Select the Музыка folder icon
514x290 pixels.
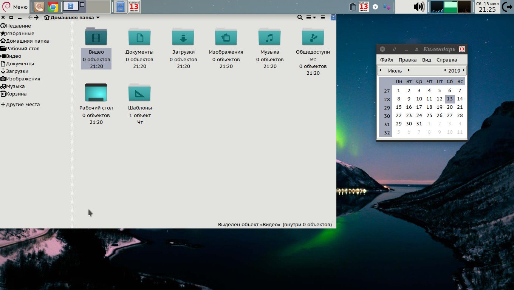tap(269, 37)
